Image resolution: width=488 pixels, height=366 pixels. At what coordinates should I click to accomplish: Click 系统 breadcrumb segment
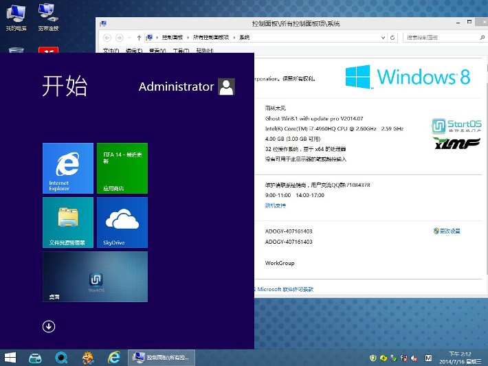point(244,37)
